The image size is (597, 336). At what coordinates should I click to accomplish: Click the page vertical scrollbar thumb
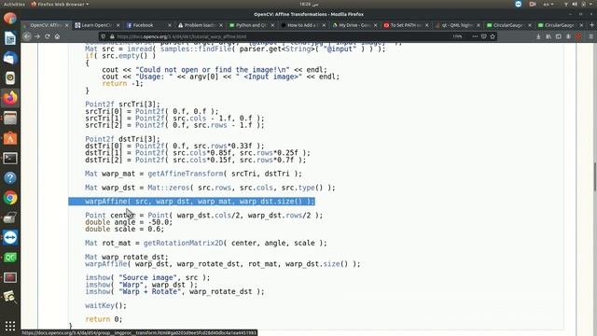pyautogui.click(x=595, y=177)
